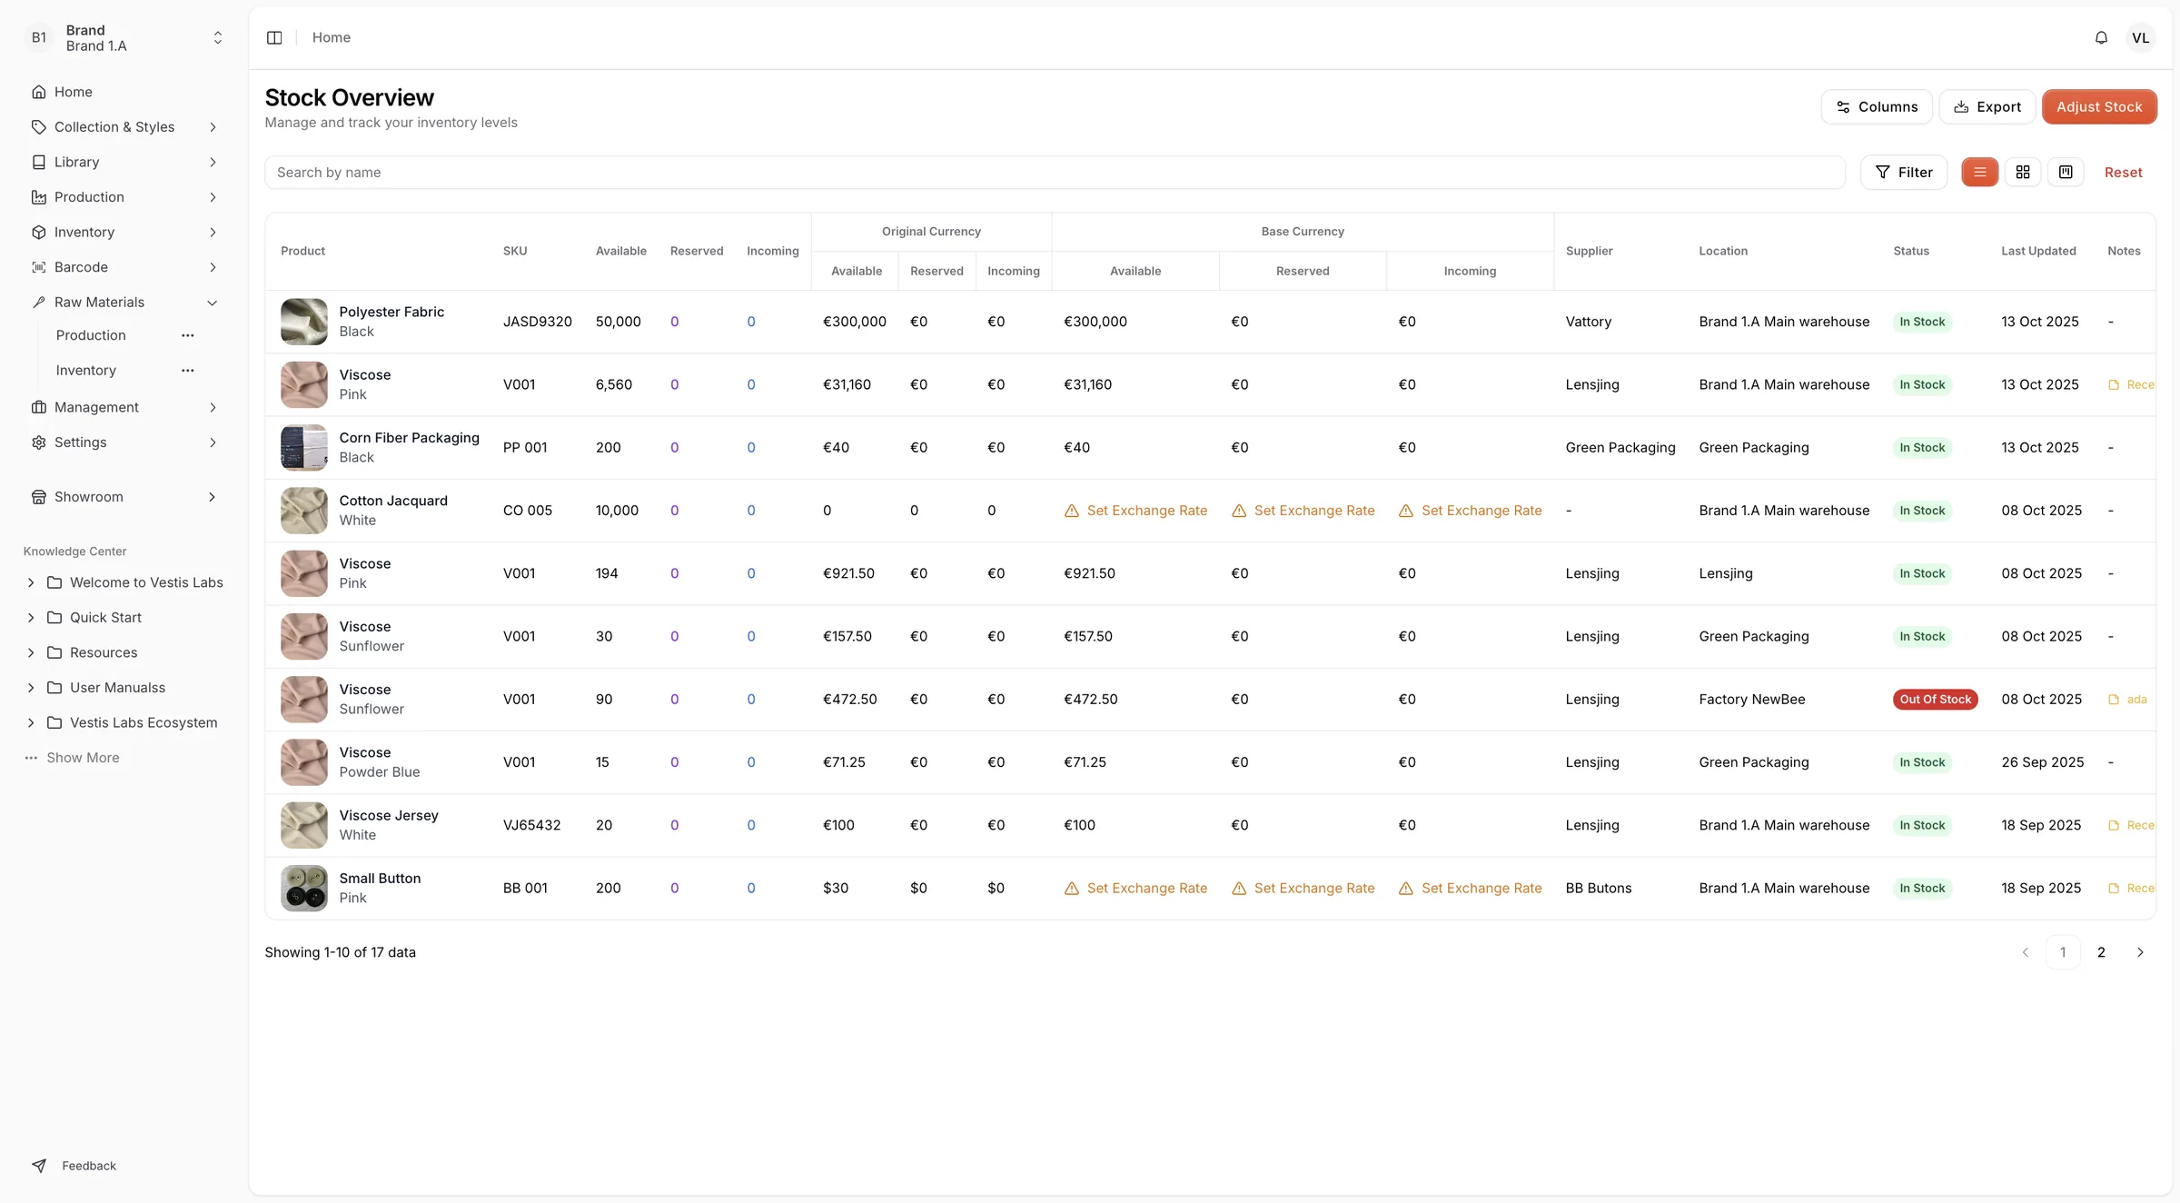2180x1203 pixels.
Task: Switch to board view layout
Action: tap(2066, 172)
